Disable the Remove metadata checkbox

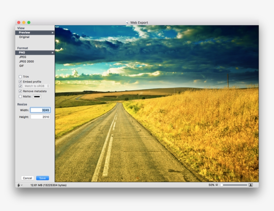tap(20, 91)
